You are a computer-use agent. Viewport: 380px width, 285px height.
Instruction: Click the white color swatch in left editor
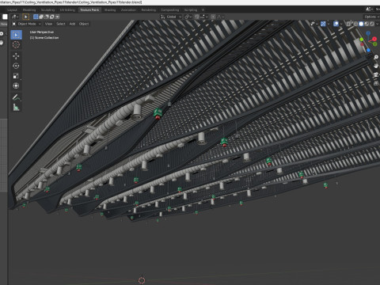pyautogui.click(x=5, y=17)
